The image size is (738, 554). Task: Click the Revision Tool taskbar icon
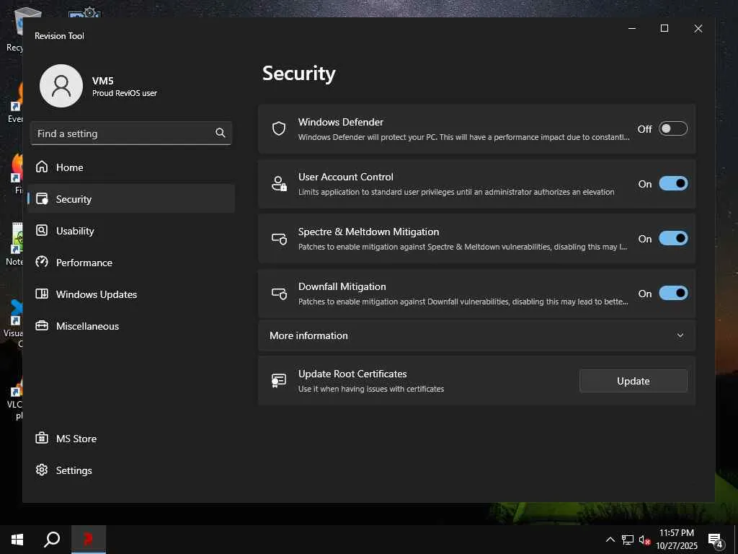click(x=88, y=540)
